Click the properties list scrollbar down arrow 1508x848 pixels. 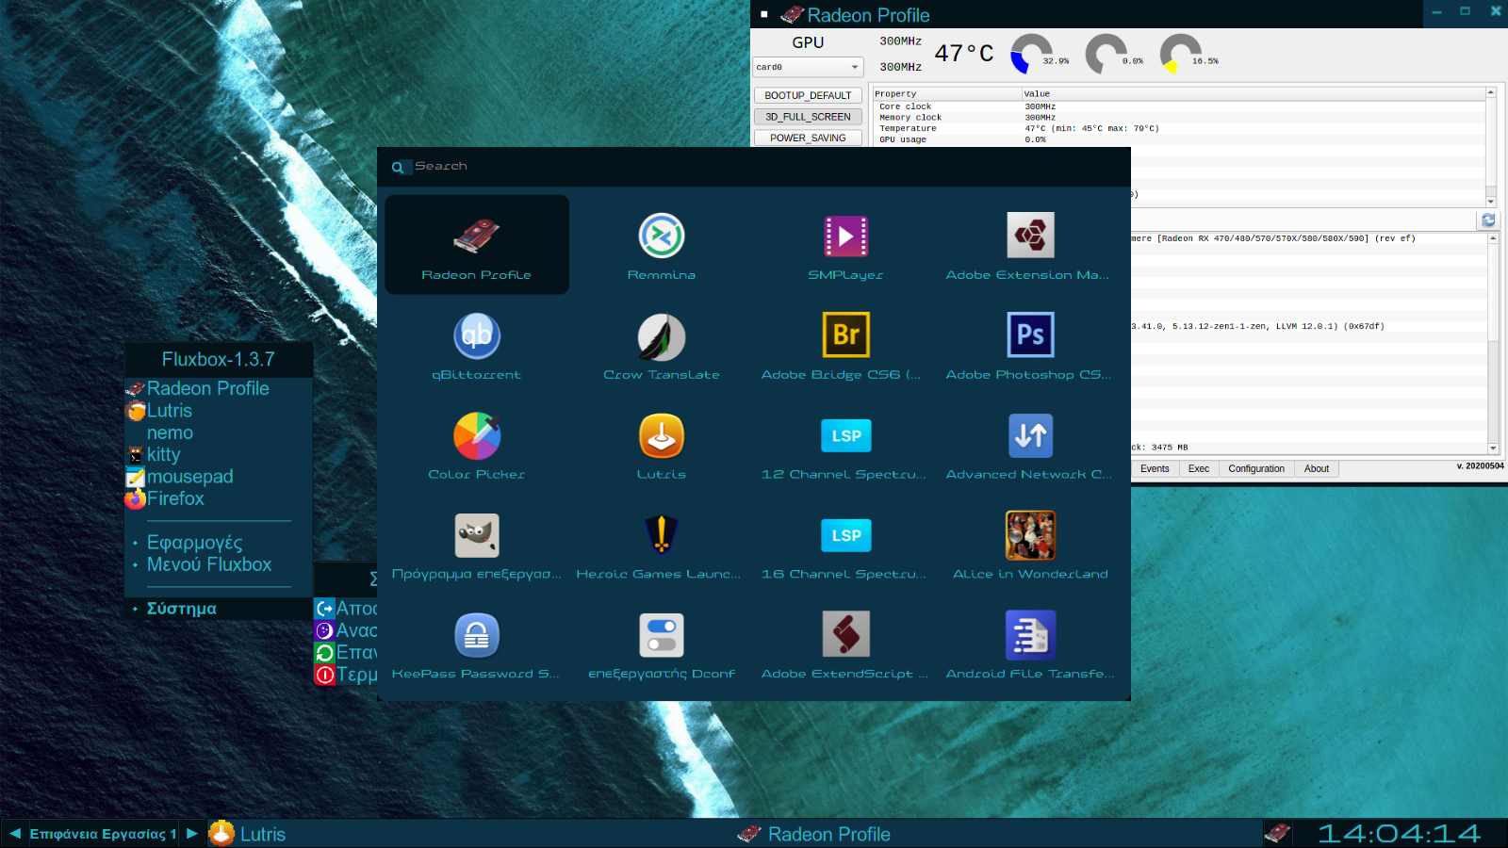(x=1491, y=202)
